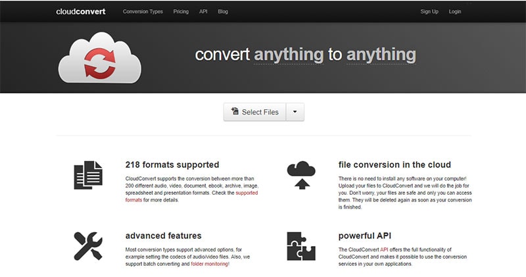Click the 'file conversion in the cloud' heading
This screenshot has width=526, height=277.
(x=394, y=164)
